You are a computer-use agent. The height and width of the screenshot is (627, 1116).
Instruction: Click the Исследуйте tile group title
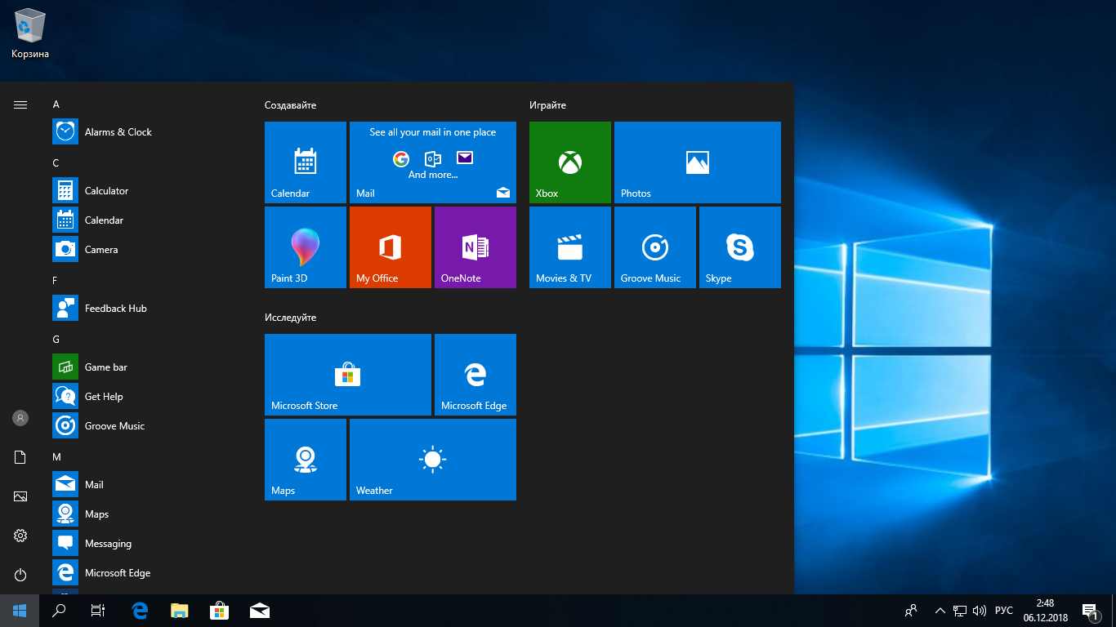point(290,318)
